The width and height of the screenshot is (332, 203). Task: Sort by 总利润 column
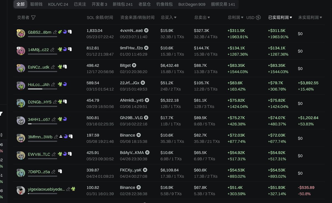click(x=235, y=17)
